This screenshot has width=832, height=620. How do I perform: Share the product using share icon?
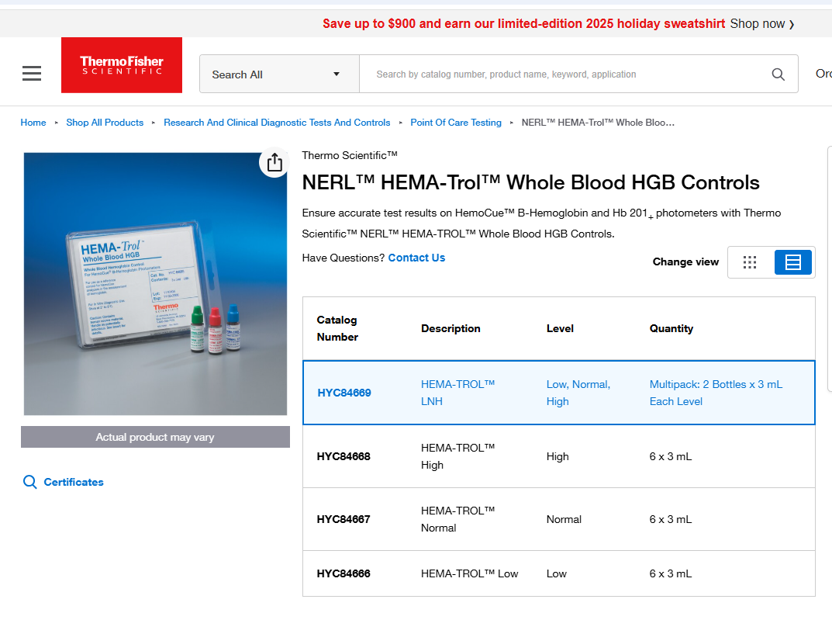[x=274, y=162]
